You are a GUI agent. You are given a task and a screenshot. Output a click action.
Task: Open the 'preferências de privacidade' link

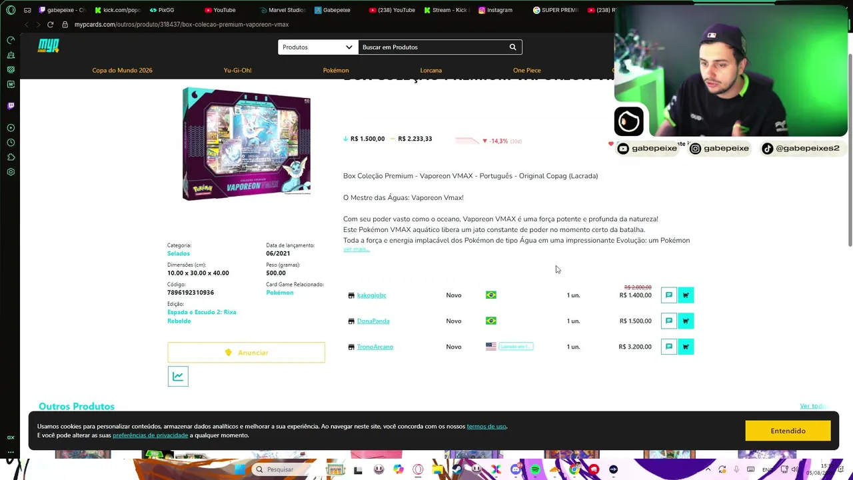pos(151,435)
